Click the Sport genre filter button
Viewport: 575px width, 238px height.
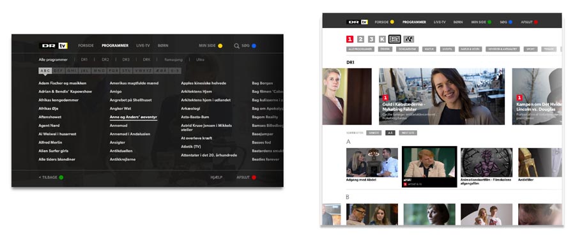click(x=530, y=49)
